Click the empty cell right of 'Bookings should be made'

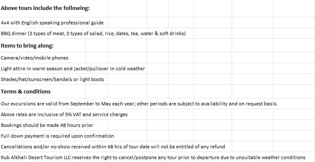(x=127, y=125)
